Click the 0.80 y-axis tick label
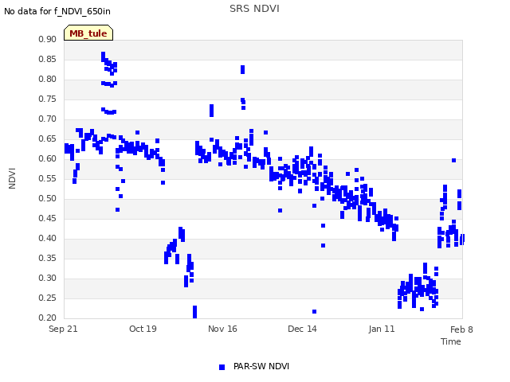The image size is (510, 382). click(x=47, y=79)
